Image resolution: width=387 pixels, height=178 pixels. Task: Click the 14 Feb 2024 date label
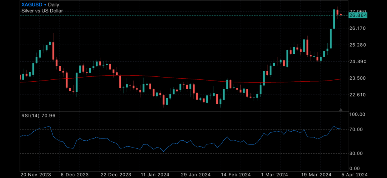[236, 175]
